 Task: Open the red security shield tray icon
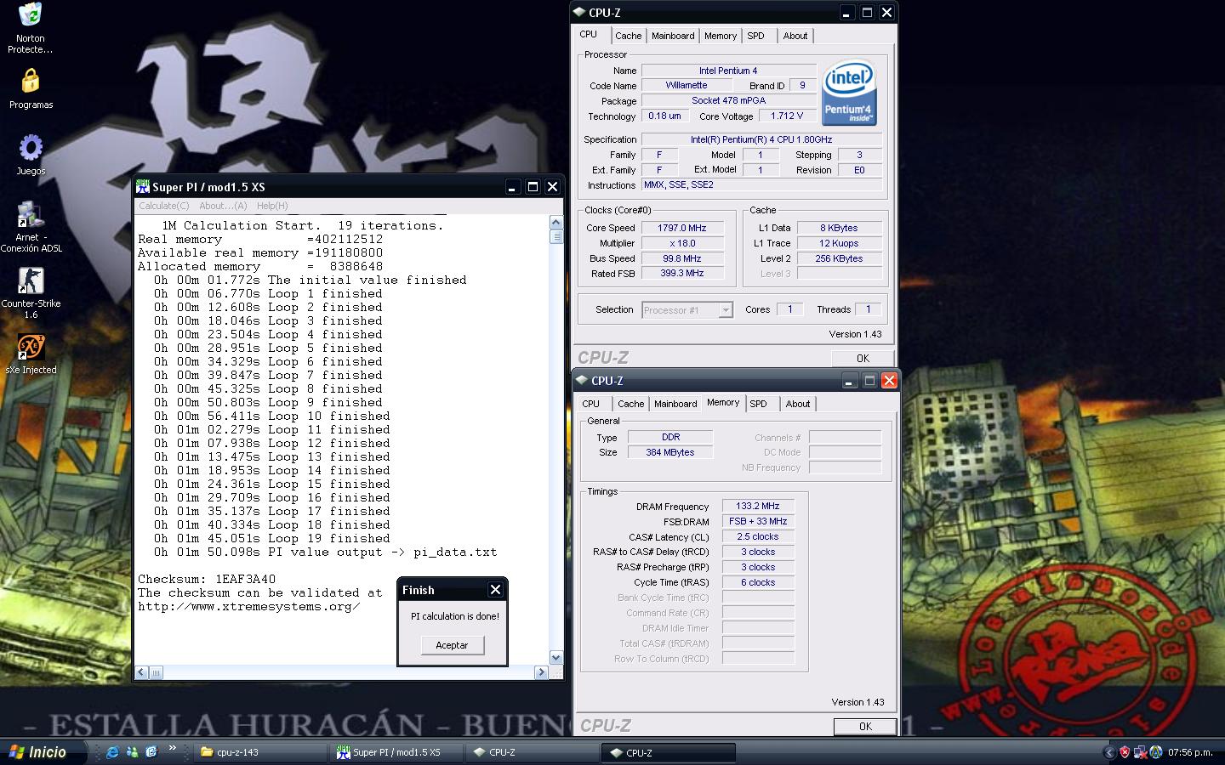point(1125,752)
